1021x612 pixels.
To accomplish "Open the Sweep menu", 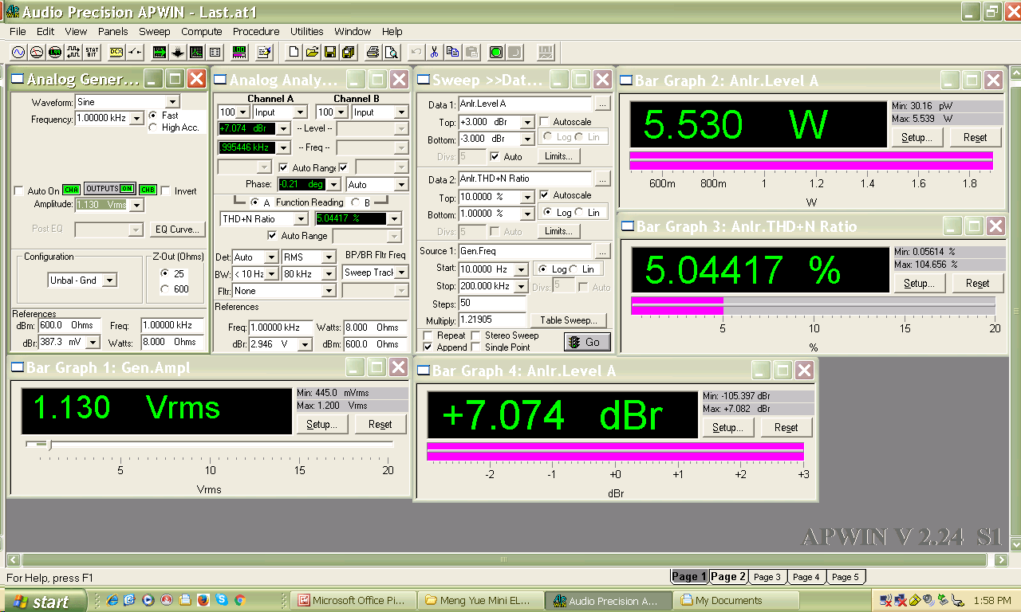I will coord(154,31).
